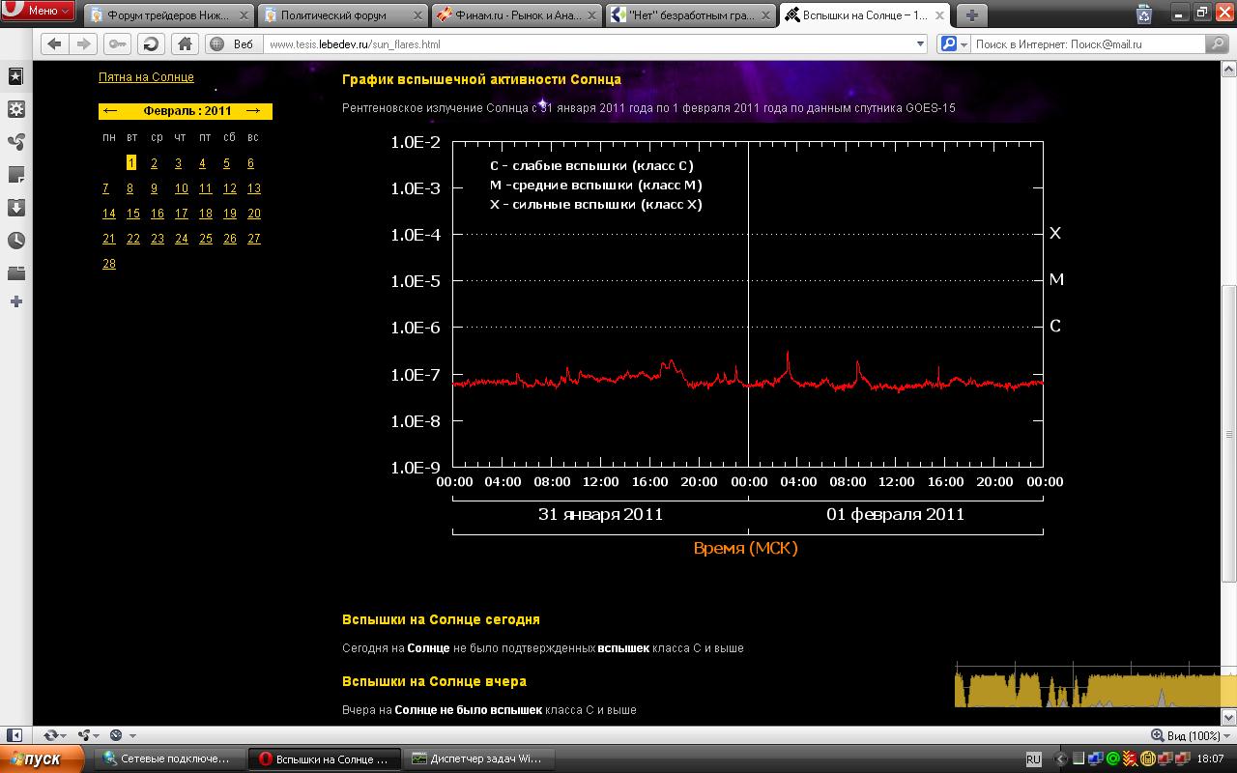Expand the address bar history dropdown
Image resolution: width=1237 pixels, height=773 pixels.
coord(919,44)
